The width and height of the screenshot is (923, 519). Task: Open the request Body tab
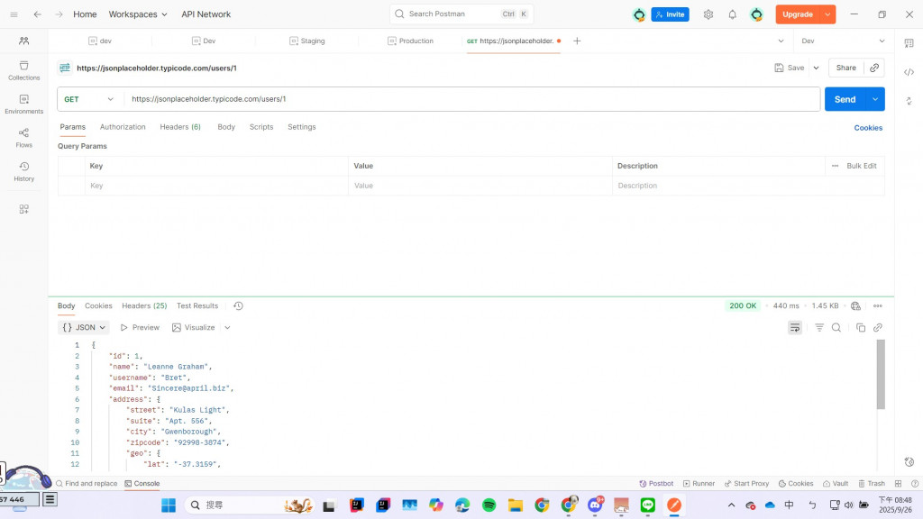click(x=226, y=127)
